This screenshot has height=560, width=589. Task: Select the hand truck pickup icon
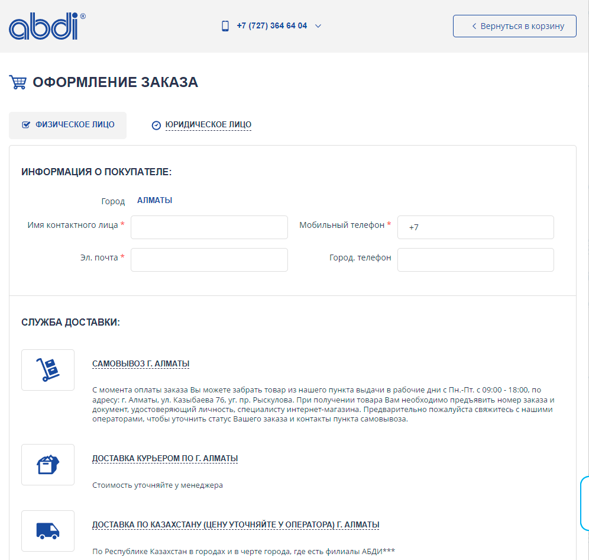(48, 370)
